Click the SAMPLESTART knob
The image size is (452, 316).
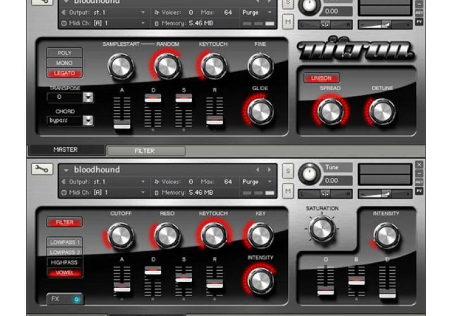click(x=121, y=67)
